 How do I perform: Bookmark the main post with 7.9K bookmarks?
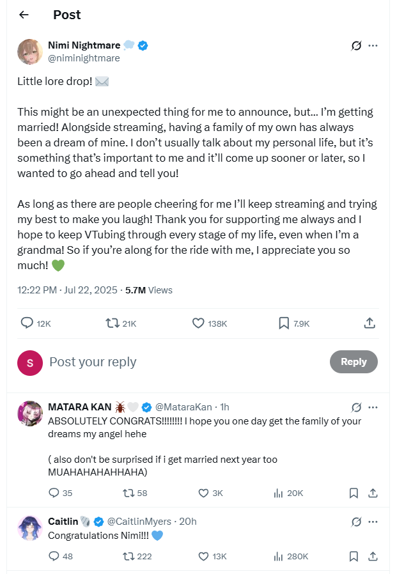[284, 323]
